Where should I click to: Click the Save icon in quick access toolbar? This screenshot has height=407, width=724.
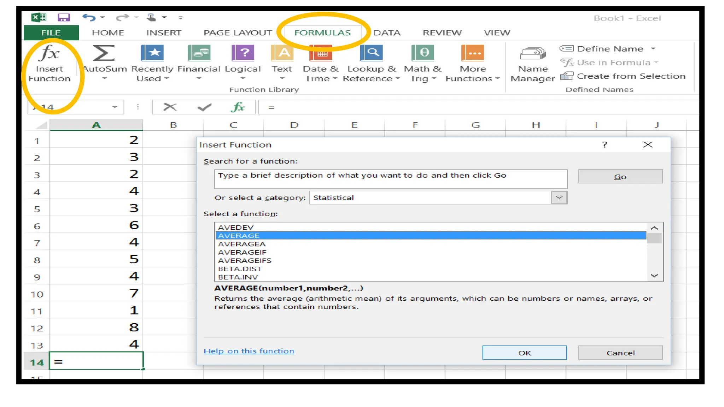click(64, 17)
